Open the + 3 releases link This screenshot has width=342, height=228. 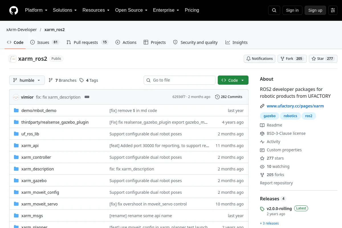click(x=269, y=223)
